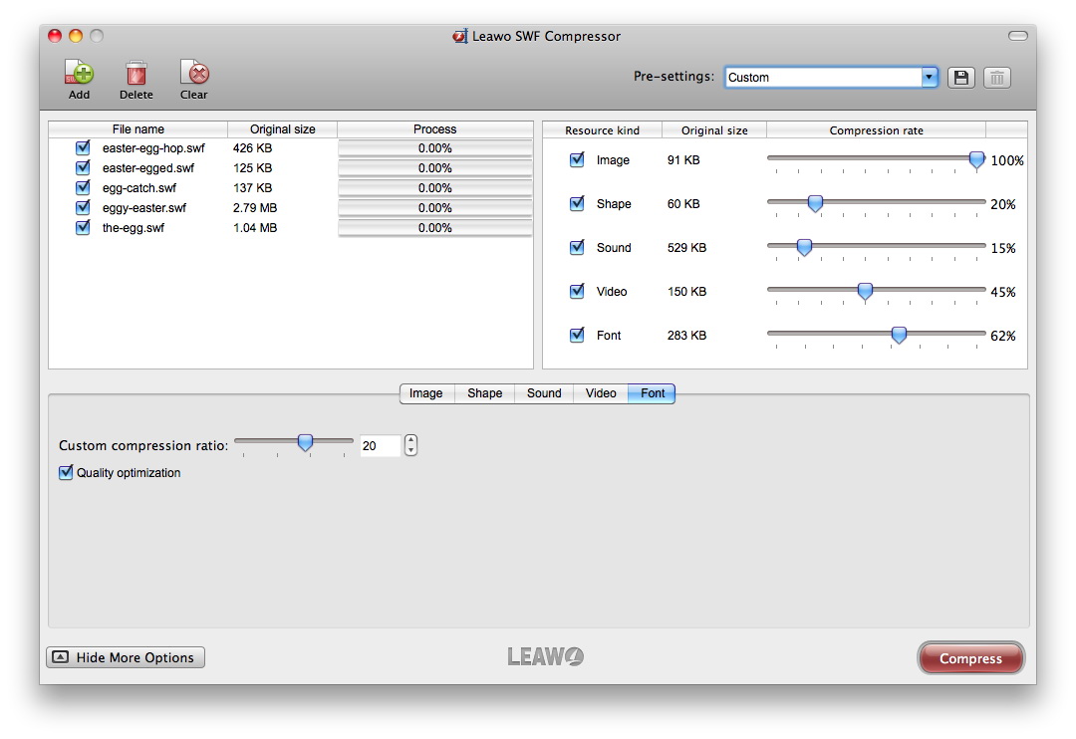Viewport: 1076px width, 739px height.
Task: Switch to the Video tab
Action: point(601,393)
